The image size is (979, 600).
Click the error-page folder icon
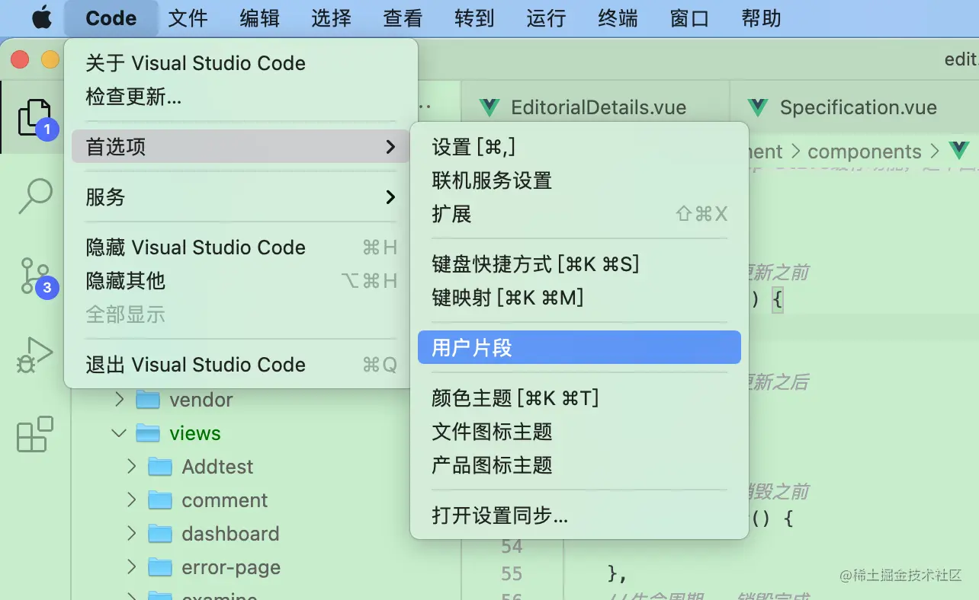159,567
